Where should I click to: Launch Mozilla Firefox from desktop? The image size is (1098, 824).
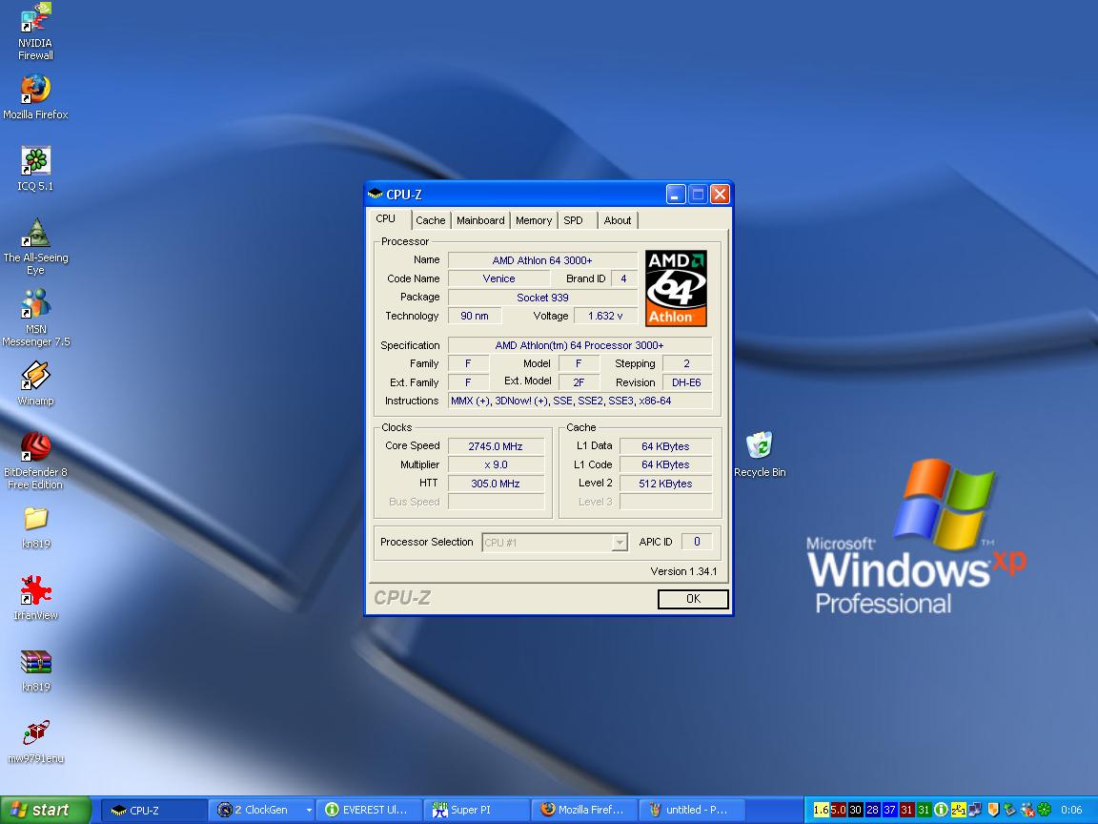(35, 97)
